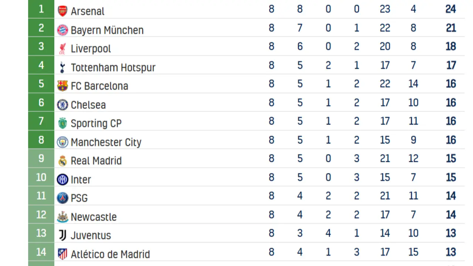Click the Juventus logo

click(x=62, y=235)
